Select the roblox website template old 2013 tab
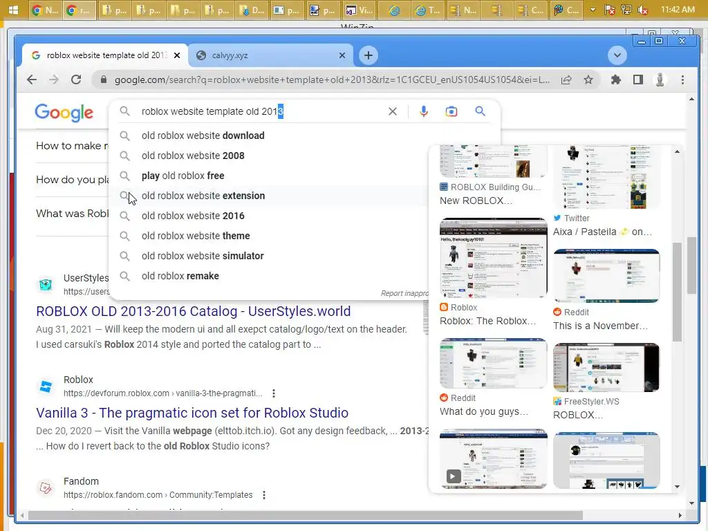The image size is (708, 531). pos(105,55)
